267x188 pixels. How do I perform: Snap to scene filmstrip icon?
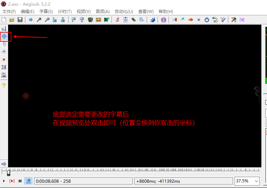[98, 20]
